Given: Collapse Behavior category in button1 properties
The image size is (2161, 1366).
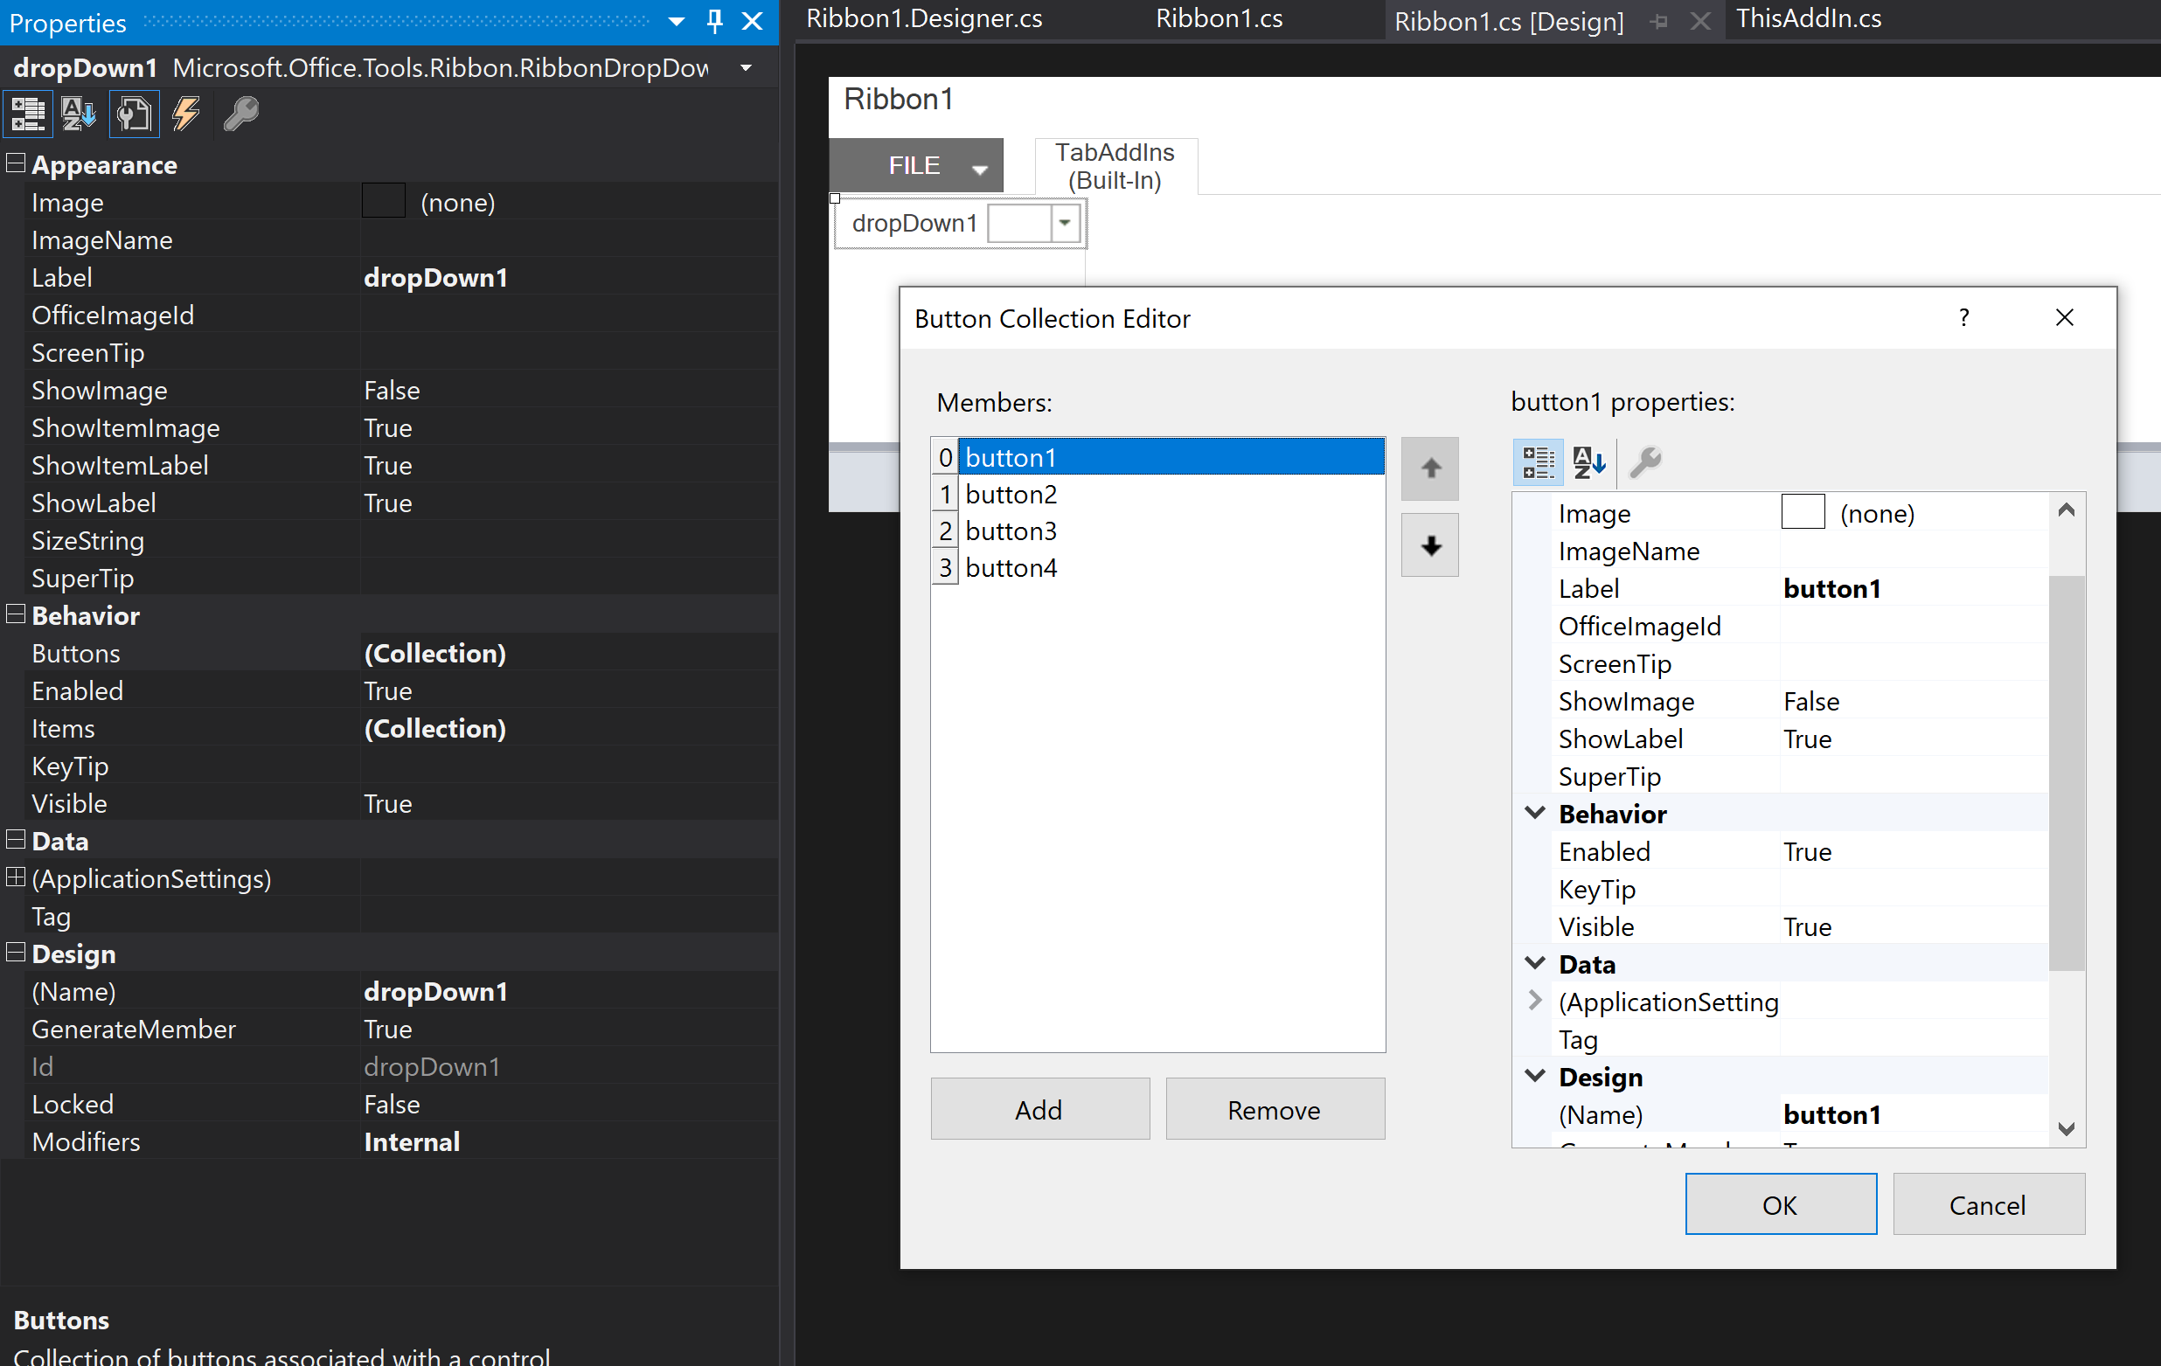Looking at the screenshot, I should (x=1535, y=813).
